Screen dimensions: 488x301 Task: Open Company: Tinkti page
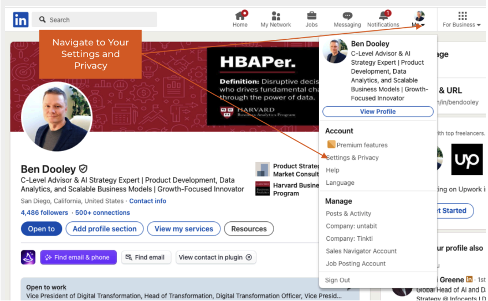tap(349, 238)
